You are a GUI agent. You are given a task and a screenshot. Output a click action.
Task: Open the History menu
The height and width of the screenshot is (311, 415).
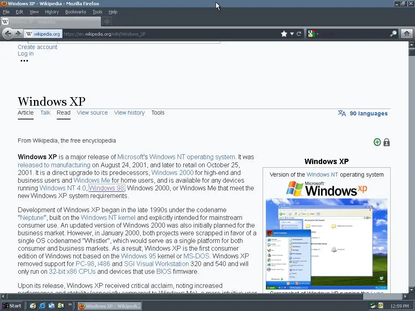51,12
